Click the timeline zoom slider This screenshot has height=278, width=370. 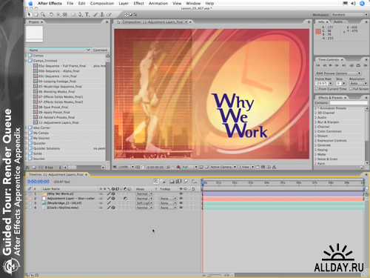(215, 275)
